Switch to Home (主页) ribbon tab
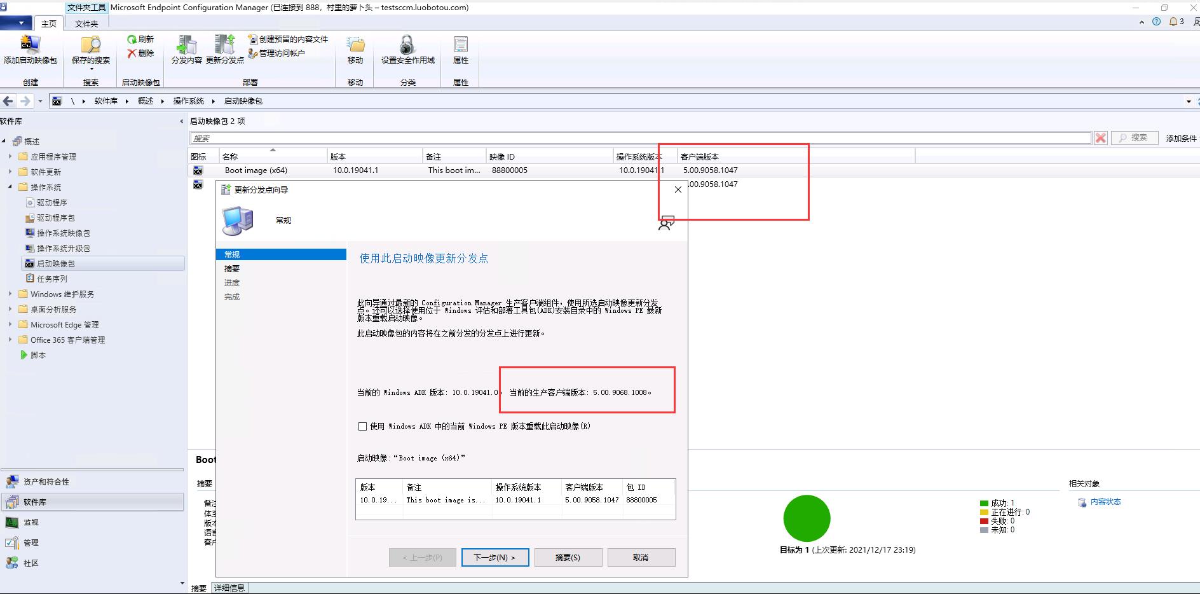1200x594 pixels. pos(49,24)
